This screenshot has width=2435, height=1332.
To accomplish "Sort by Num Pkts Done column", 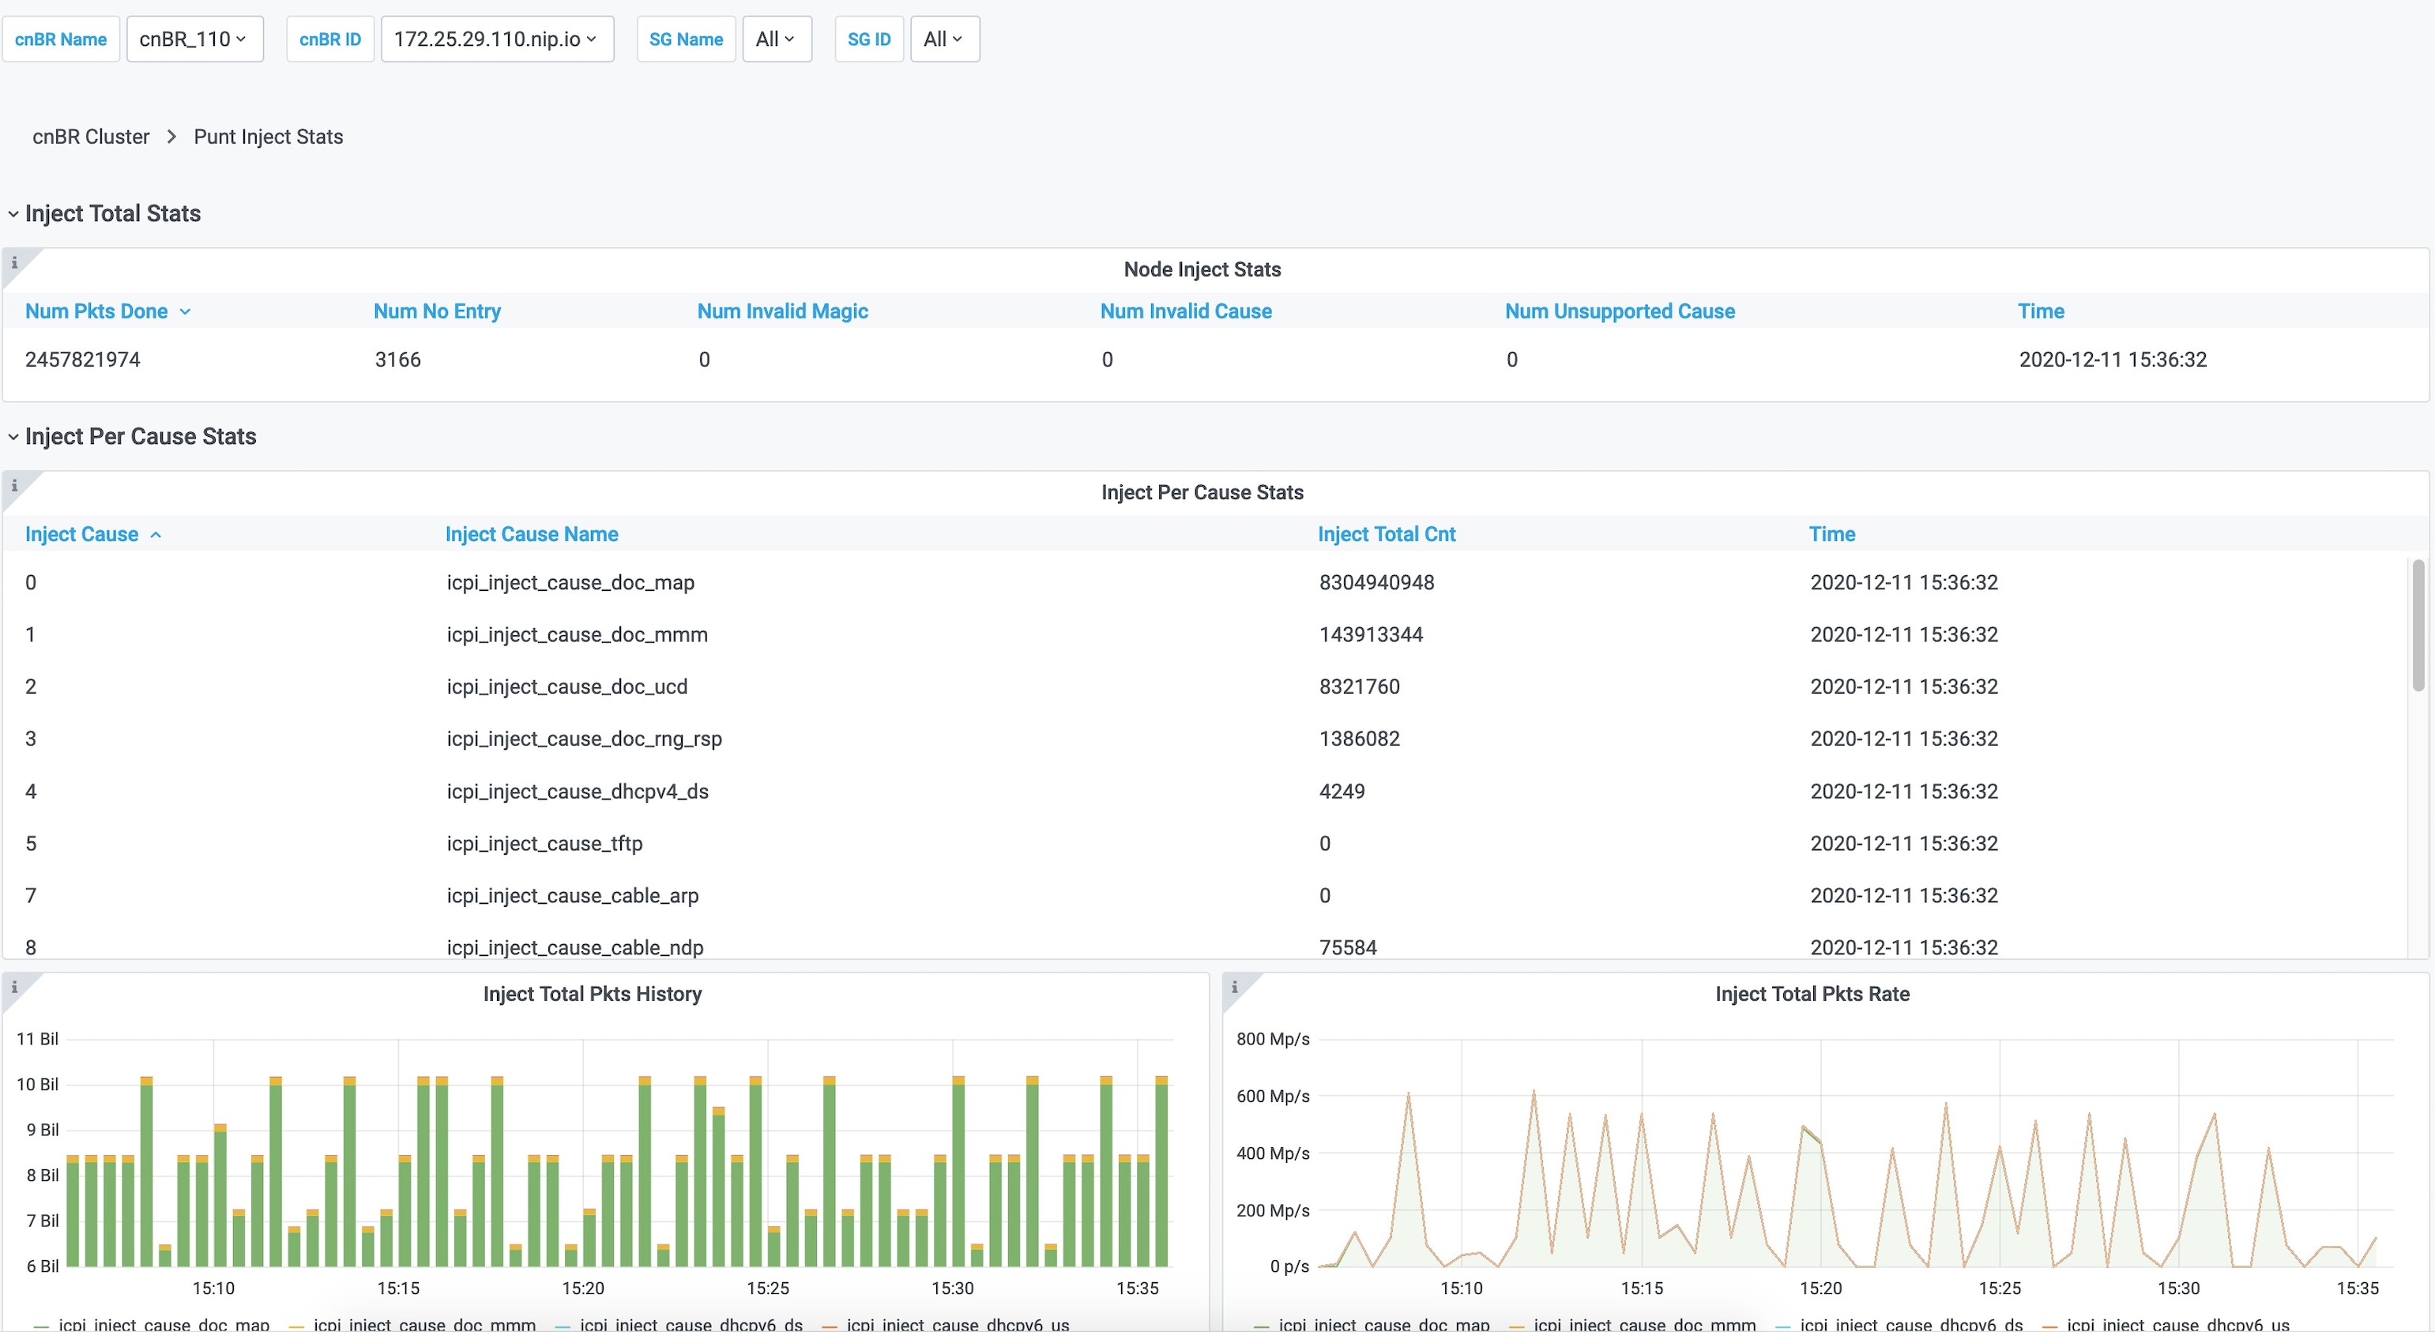I will pyautogui.click(x=107, y=311).
